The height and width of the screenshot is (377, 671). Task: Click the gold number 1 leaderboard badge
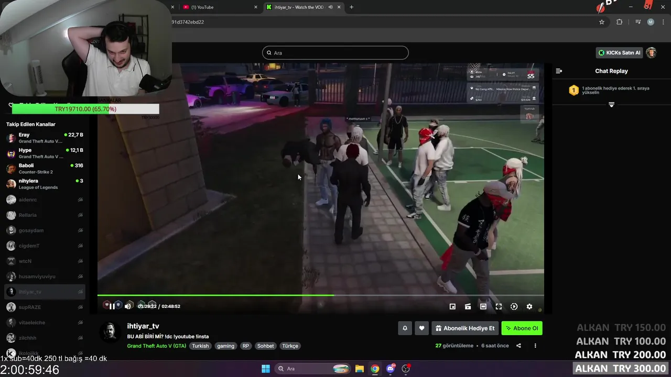point(573,91)
